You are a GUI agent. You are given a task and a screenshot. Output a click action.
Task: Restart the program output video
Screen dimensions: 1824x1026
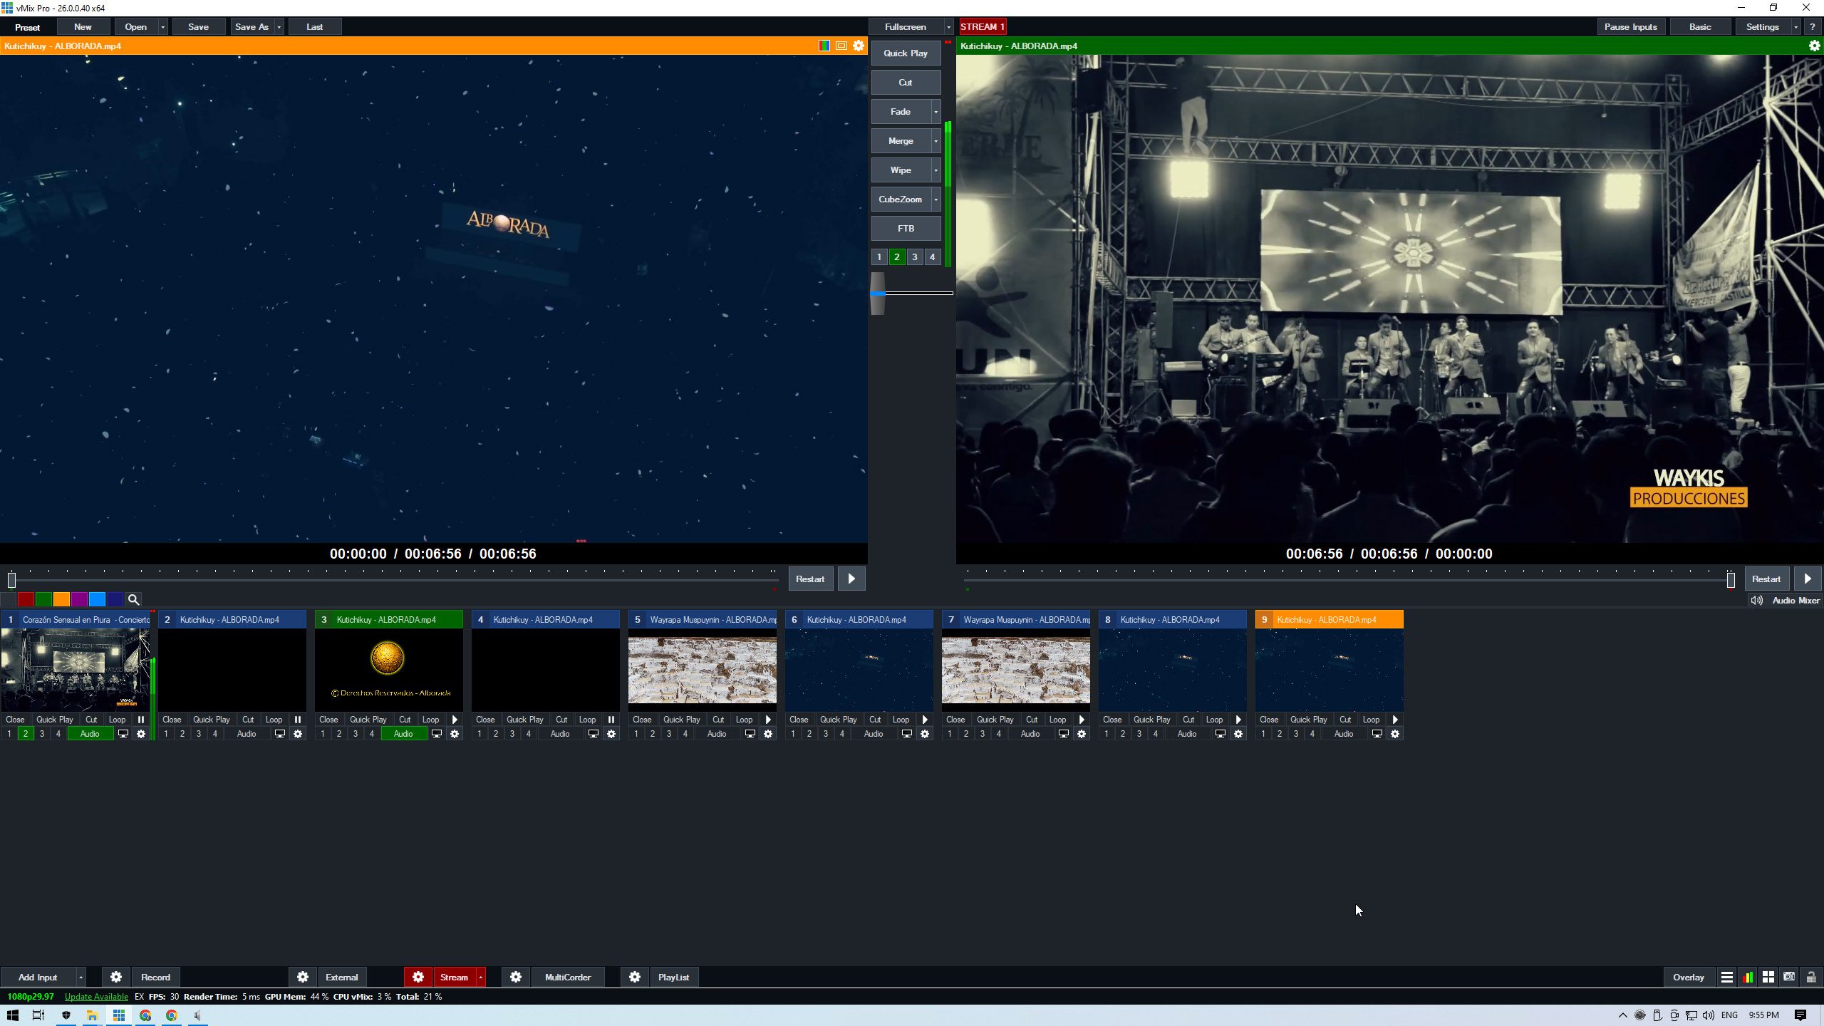pyautogui.click(x=1766, y=579)
